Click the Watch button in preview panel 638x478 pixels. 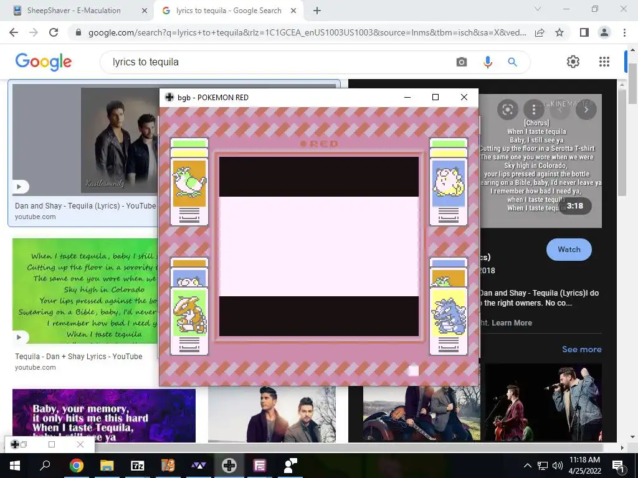pos(569,250)
